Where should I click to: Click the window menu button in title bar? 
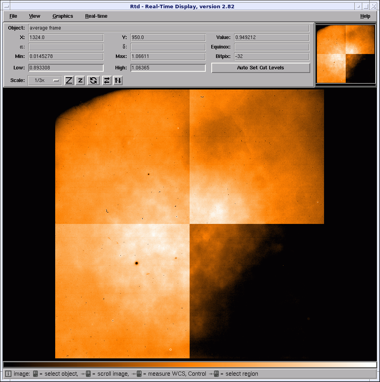pos(6,6)
